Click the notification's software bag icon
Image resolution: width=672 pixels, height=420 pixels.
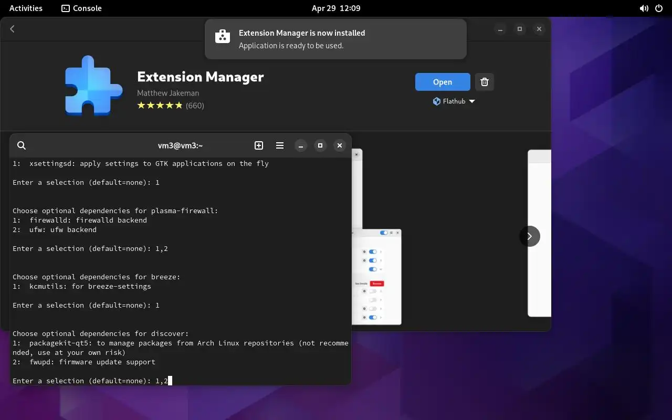pyautogui.click(x=223, y=37)
